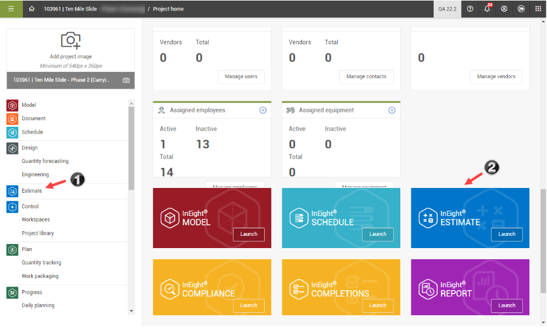Image resolution: width=547 pixels, height=331 pixels.
Task: Click the Design sidebar icon
Action: click(x=12, y=148)
